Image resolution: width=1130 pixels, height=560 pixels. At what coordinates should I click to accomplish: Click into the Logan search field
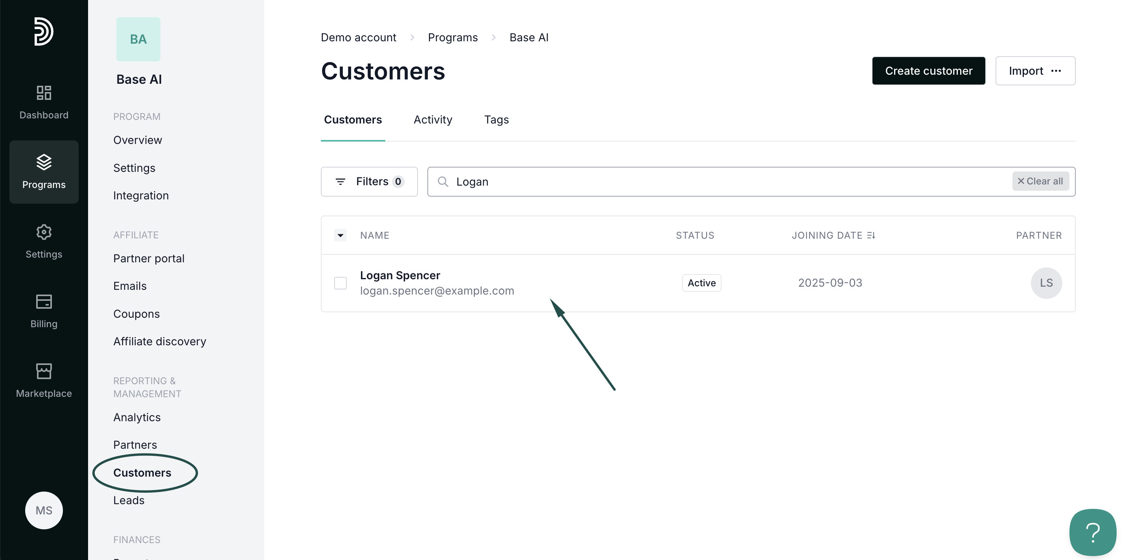pos(702,182)
